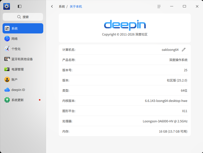Image resolution: width=203 pixels, height=153 pixels.
Task: Click the 系统 breadcrumb link
Action: [62, 6]
